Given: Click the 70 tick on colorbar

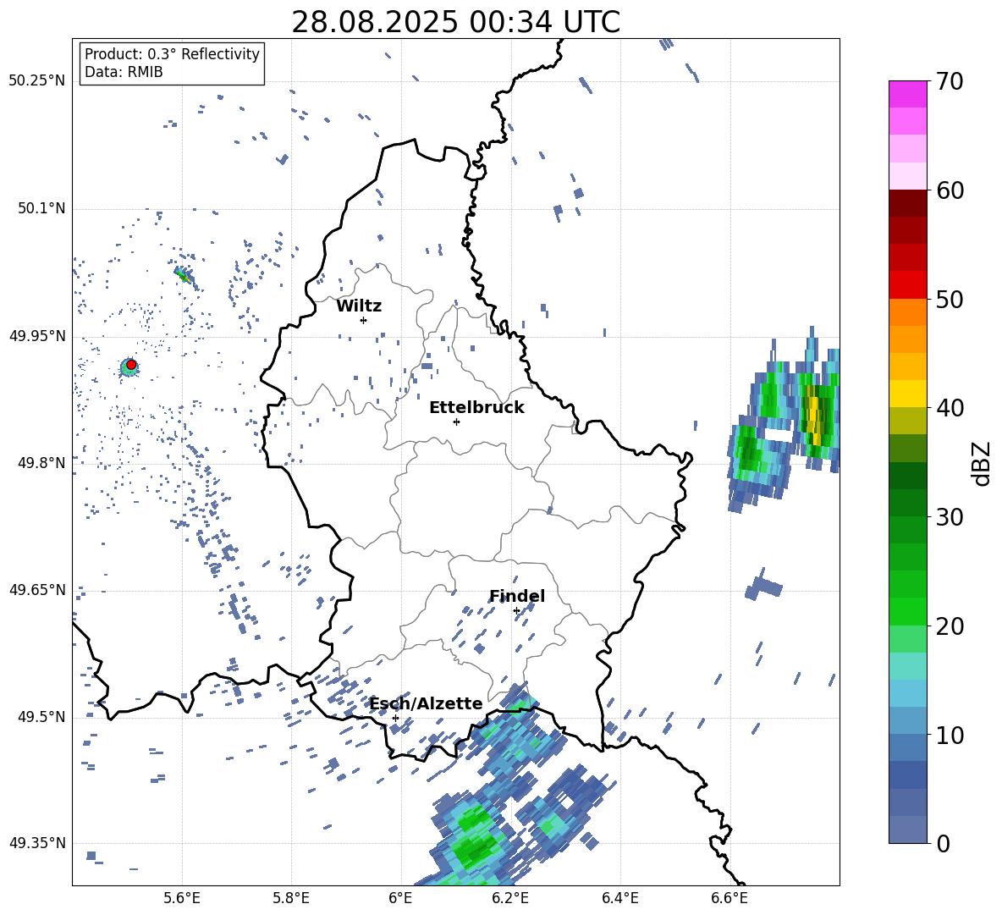Looking at the screenshot, I should click(949, 81).
